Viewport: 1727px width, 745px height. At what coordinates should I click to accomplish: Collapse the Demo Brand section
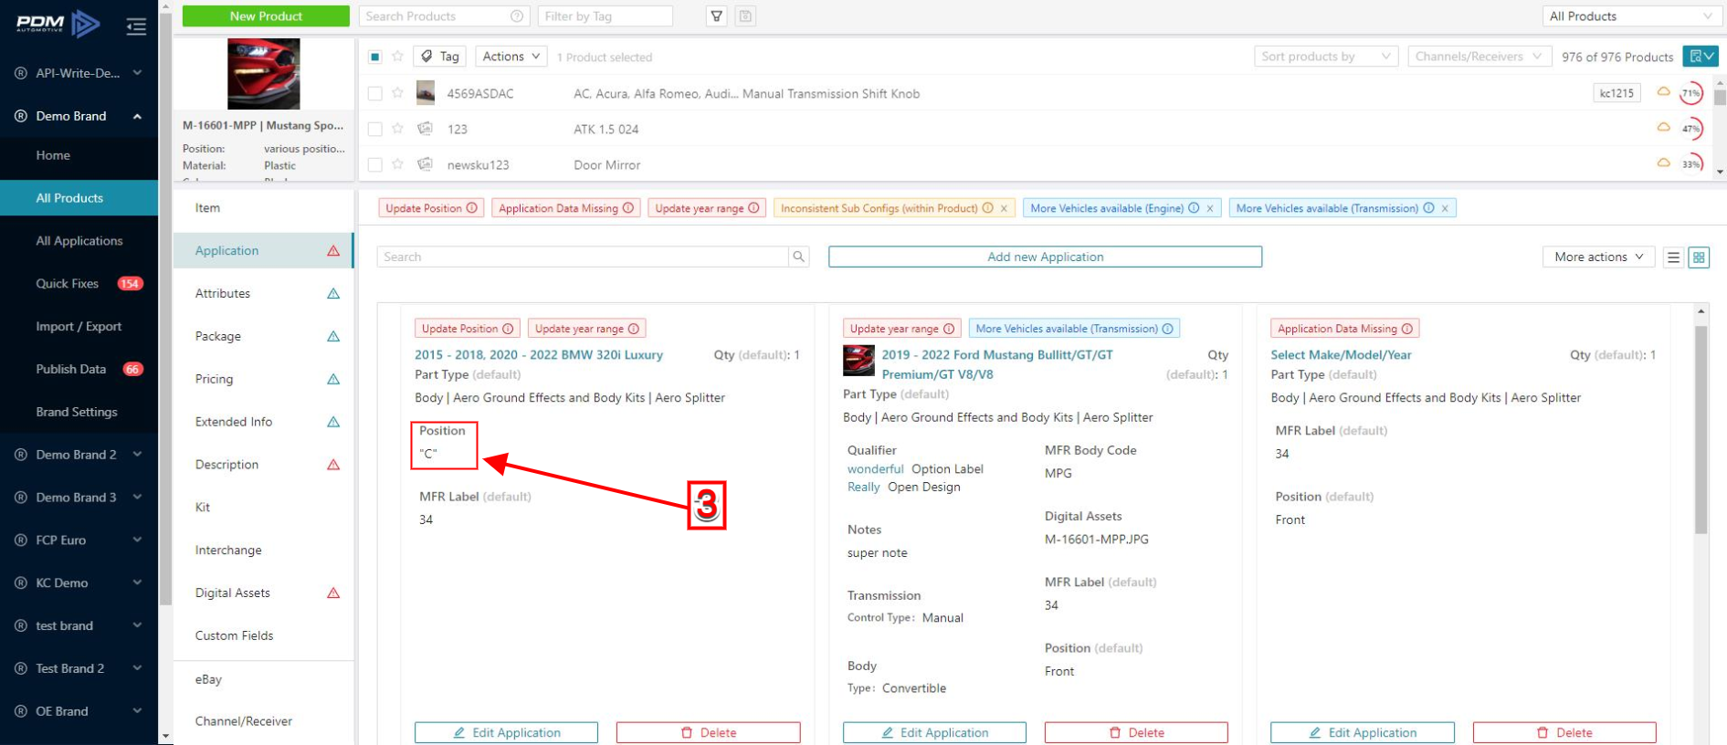(138, 116)
